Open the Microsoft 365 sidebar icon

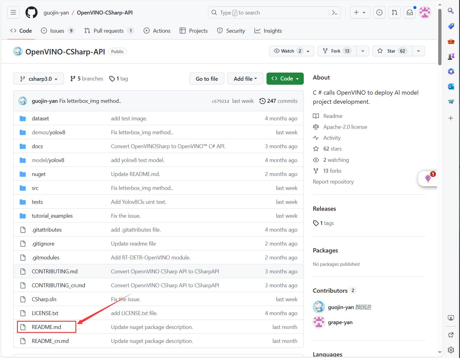pyautogui.click(x=451, y=72)
